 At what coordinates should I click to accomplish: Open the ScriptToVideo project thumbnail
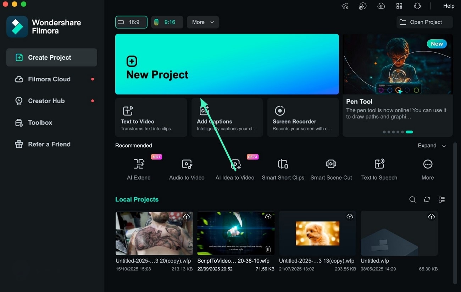coord(236,233)
